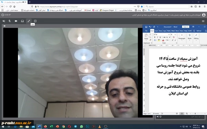Save the Word document with the floppy icon
Viewport: 207px width, 129px height.
[146, 27]
